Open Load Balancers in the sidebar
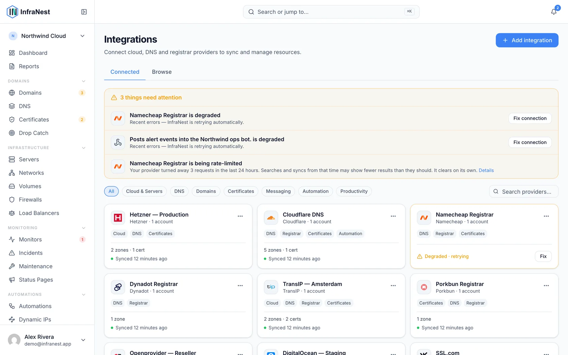The image size is (568, 355). [x=47, y=213]
